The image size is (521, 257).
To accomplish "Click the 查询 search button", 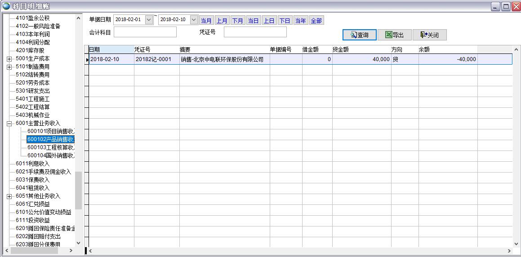I will point(359,35).
